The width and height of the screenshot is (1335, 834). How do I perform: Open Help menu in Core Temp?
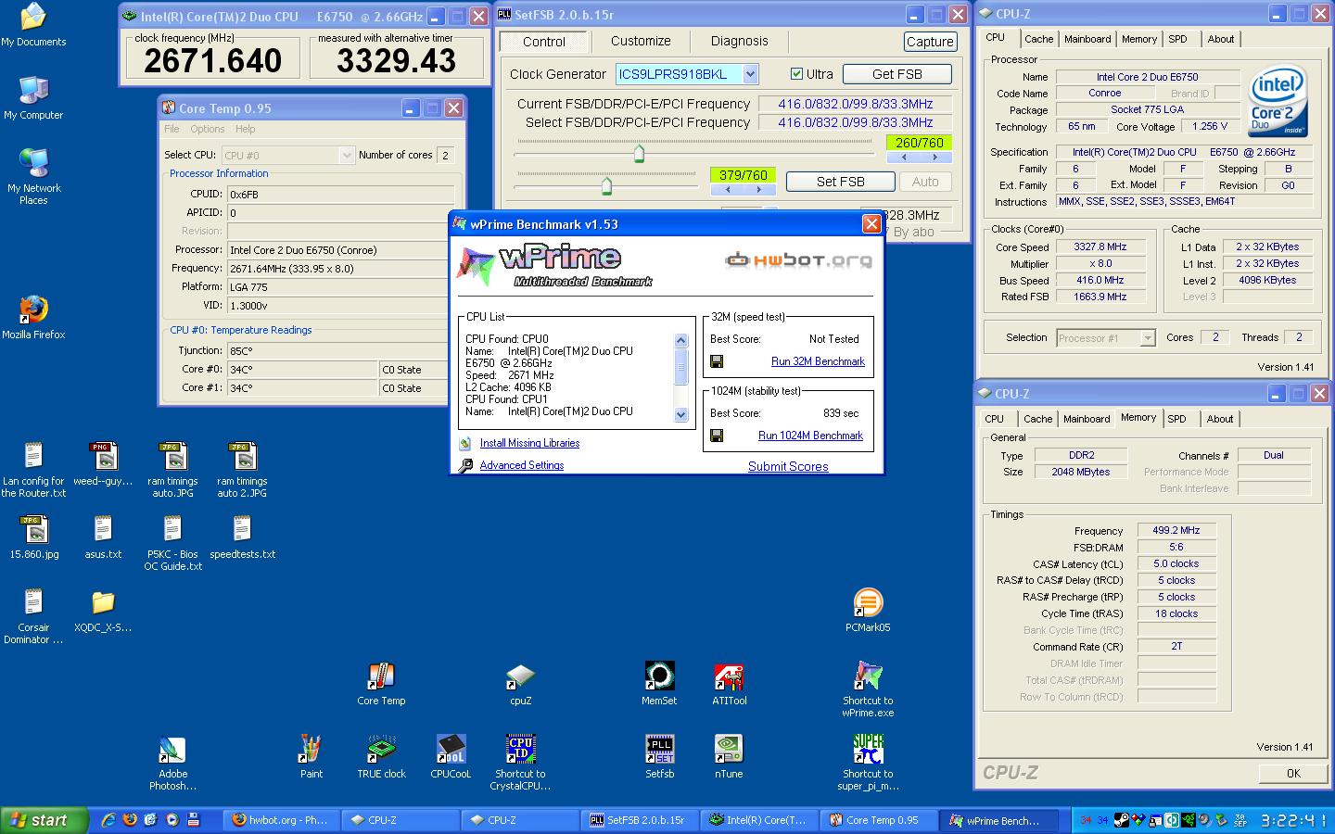[x=245, y=129]
